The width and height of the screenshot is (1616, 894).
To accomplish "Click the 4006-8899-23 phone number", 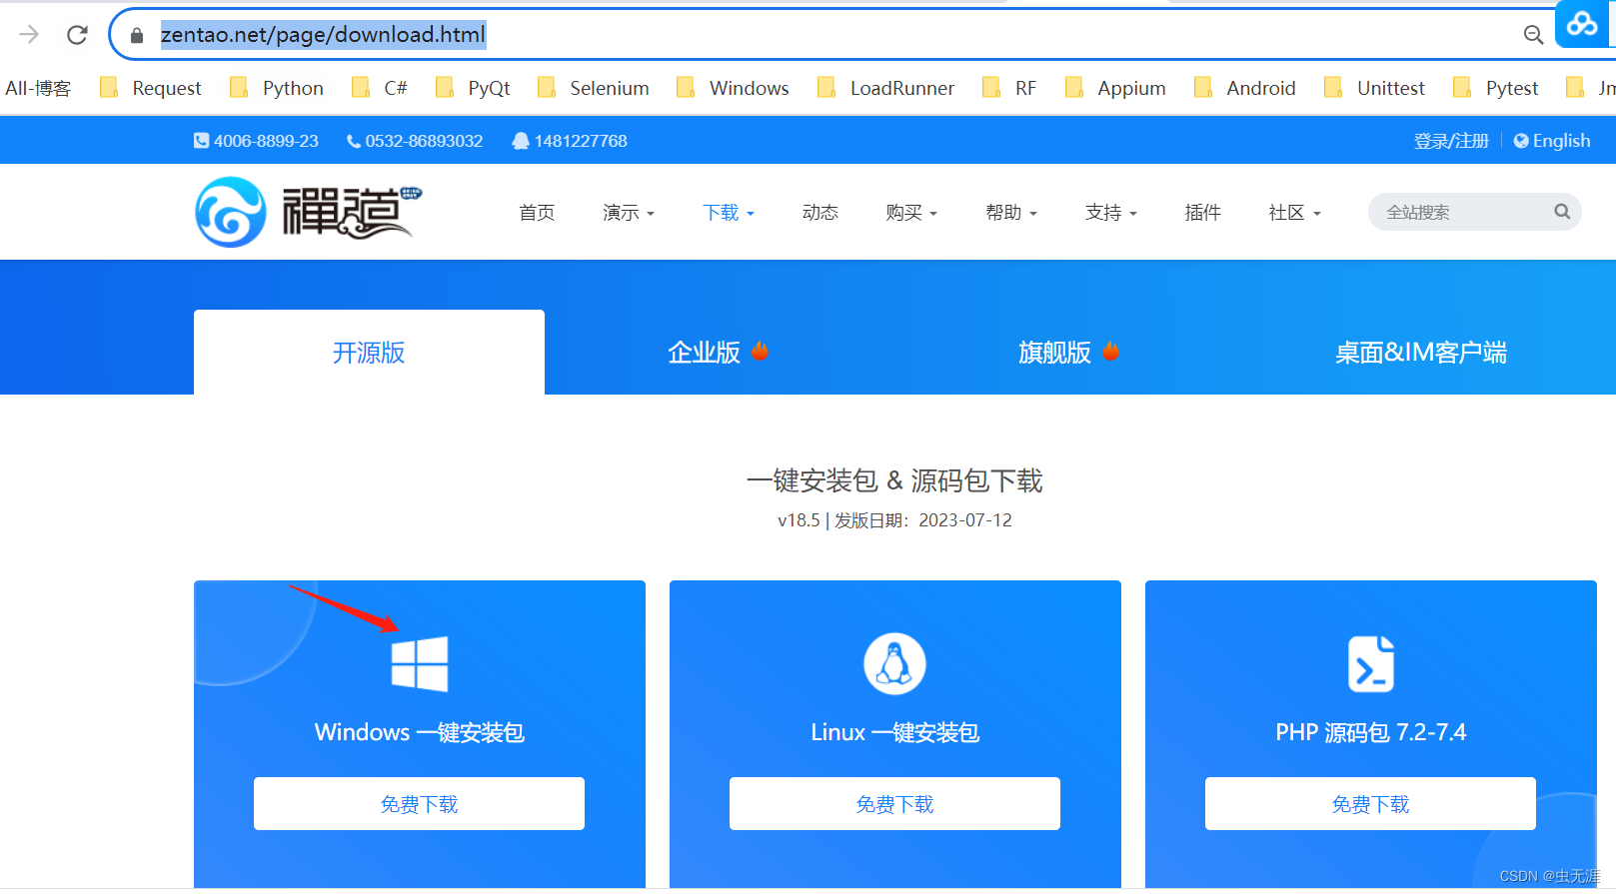I will (257, 141).
